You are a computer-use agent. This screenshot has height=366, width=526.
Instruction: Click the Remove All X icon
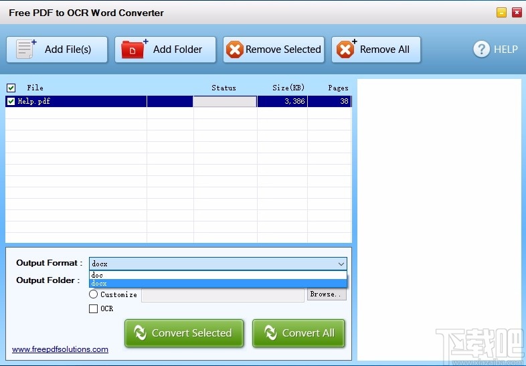[346, 49]
